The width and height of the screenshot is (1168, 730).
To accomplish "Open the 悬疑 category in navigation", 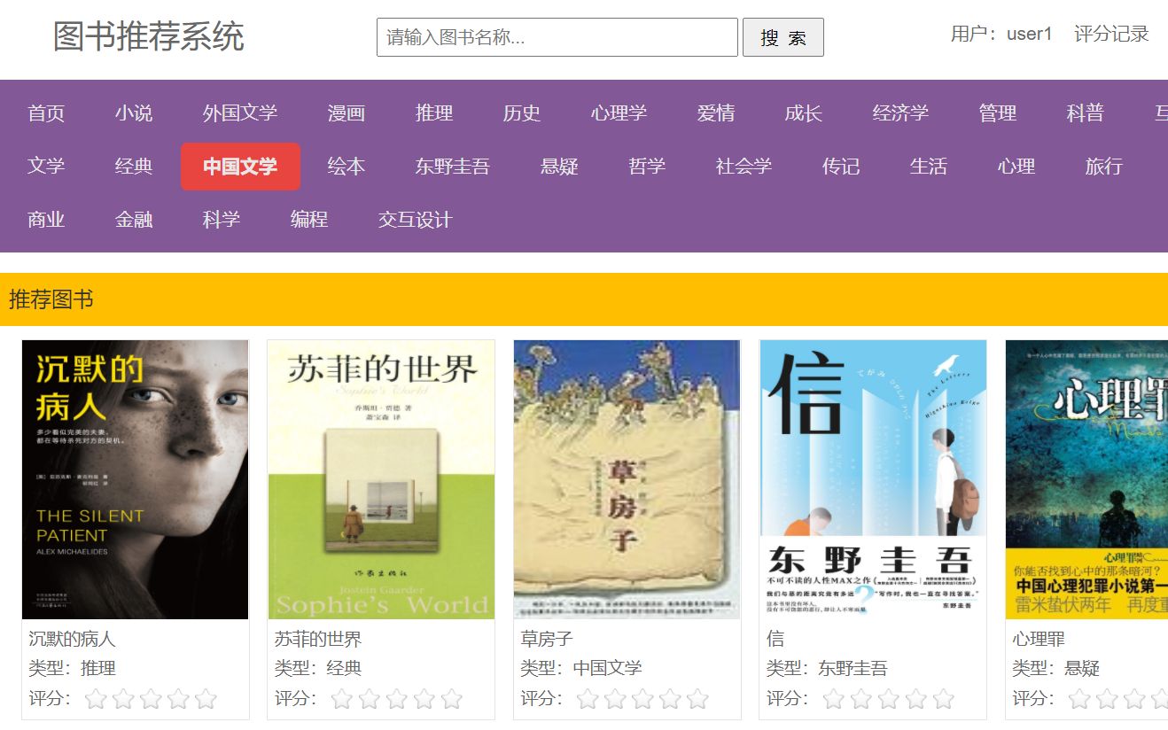I will click(x=559, y=167).
